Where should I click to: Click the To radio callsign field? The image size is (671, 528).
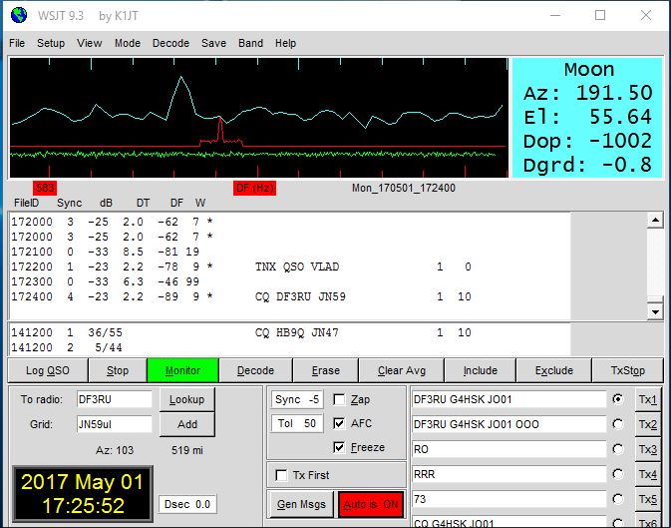(x=115, y=399)
